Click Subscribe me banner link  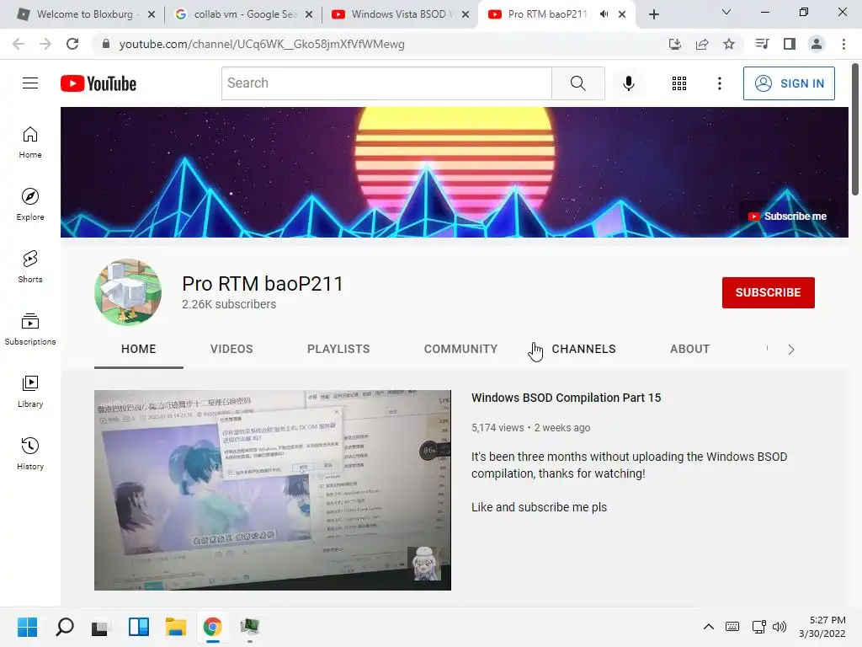pos(787,217)
